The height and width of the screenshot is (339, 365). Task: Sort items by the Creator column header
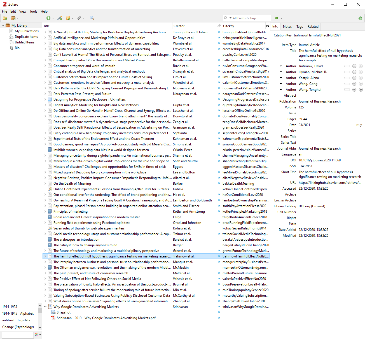pos(194,26)
